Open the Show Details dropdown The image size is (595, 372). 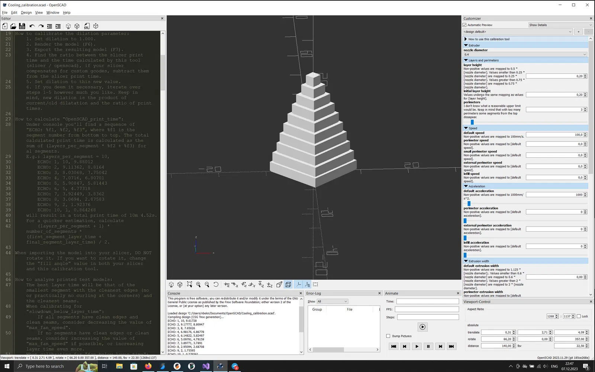(560, 25)
